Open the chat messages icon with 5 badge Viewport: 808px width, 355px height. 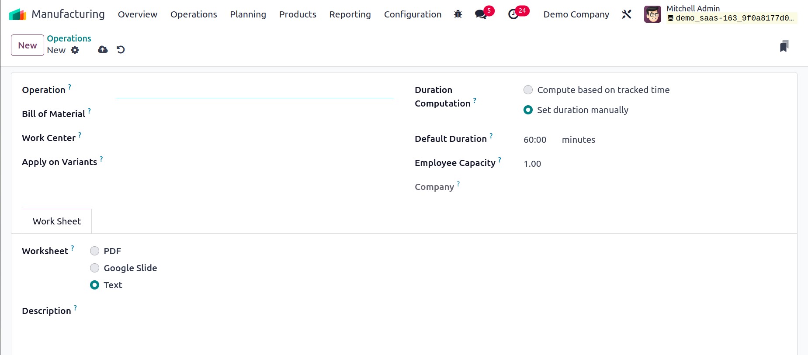481,14
